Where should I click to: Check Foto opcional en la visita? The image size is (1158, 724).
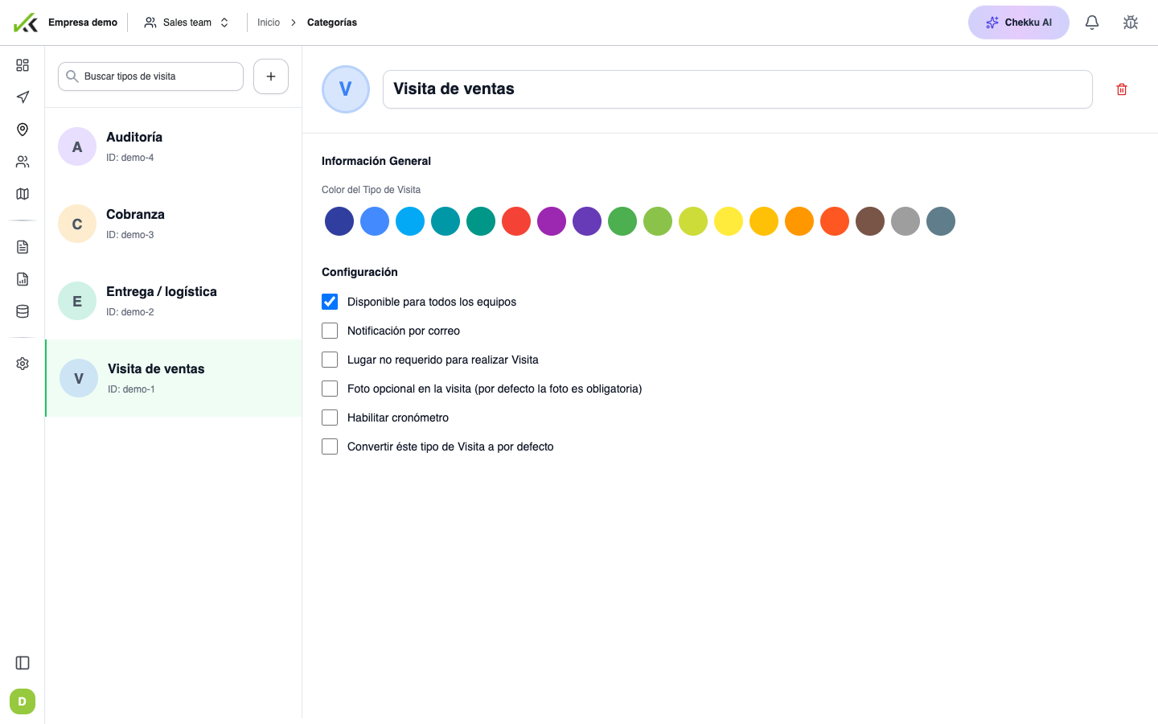coord(330,389)
